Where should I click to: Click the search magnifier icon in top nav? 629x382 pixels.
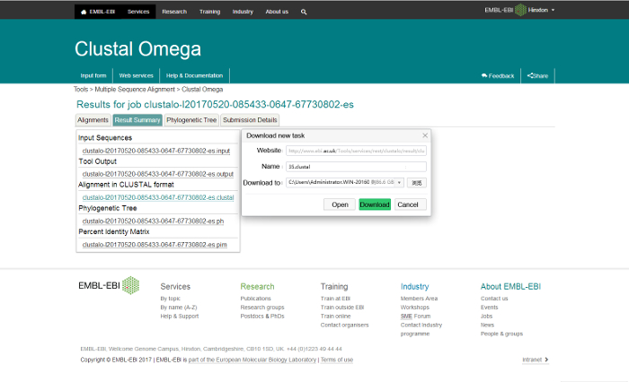coord(304,12)
